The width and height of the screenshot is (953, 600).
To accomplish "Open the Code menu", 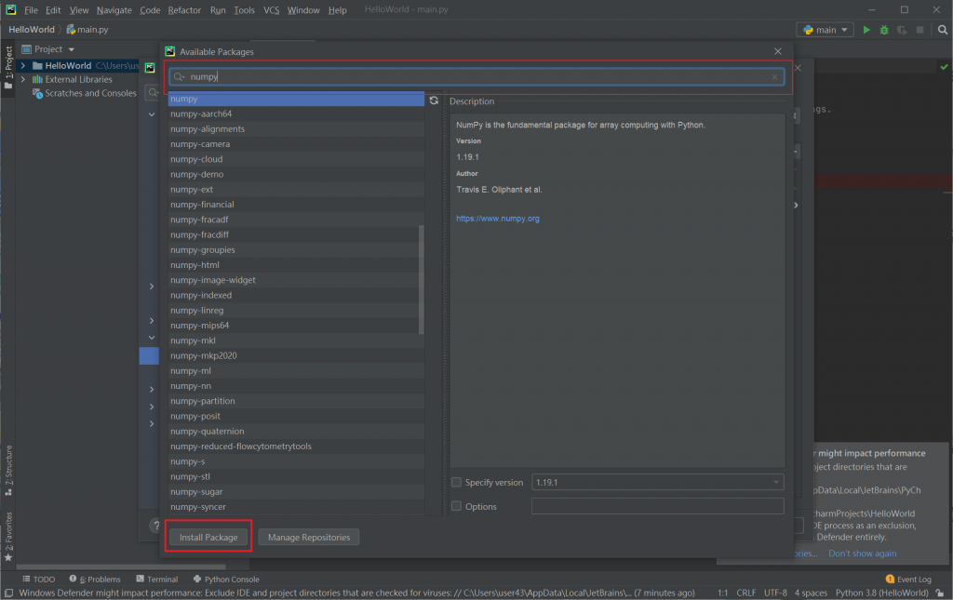I will click(150, 9).
